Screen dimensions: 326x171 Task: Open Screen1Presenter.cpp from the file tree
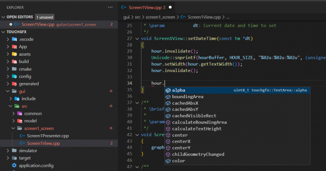pyautogui.click(x=47, y=136)
